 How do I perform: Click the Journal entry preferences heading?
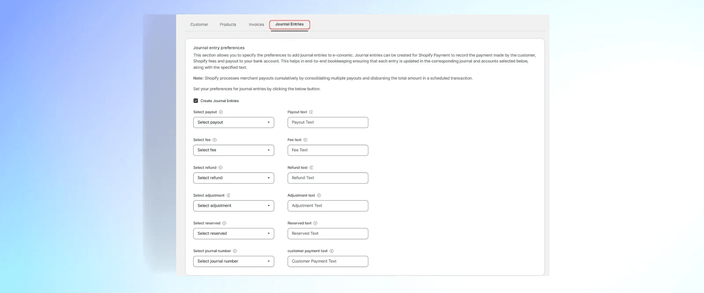[219, 48]
